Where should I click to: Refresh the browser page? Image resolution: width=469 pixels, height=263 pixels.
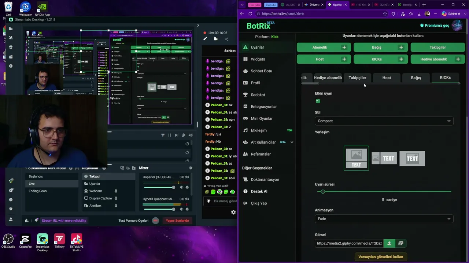(x=250, y=14)
